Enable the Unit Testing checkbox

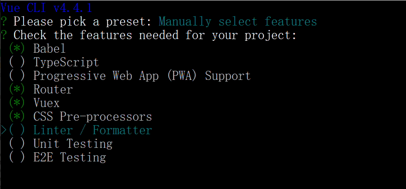coord(17,144)
